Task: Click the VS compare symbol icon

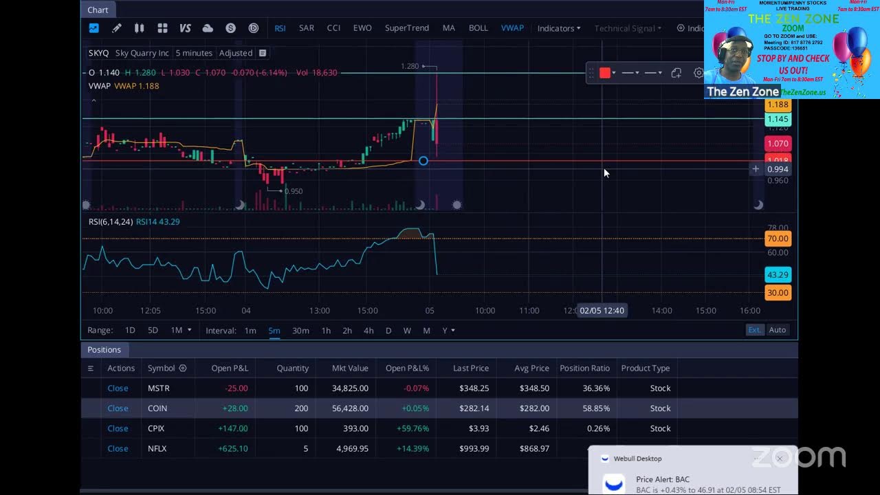Action: [x=185, y=28]
